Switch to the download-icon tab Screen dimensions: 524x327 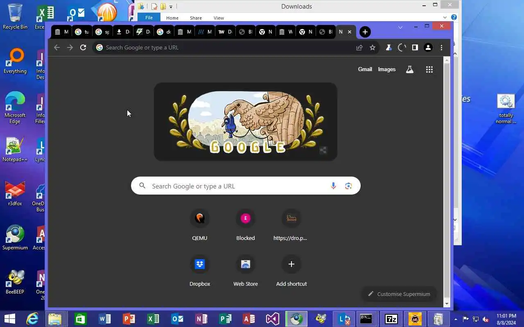pyautogui.click(x=122, y=32)
